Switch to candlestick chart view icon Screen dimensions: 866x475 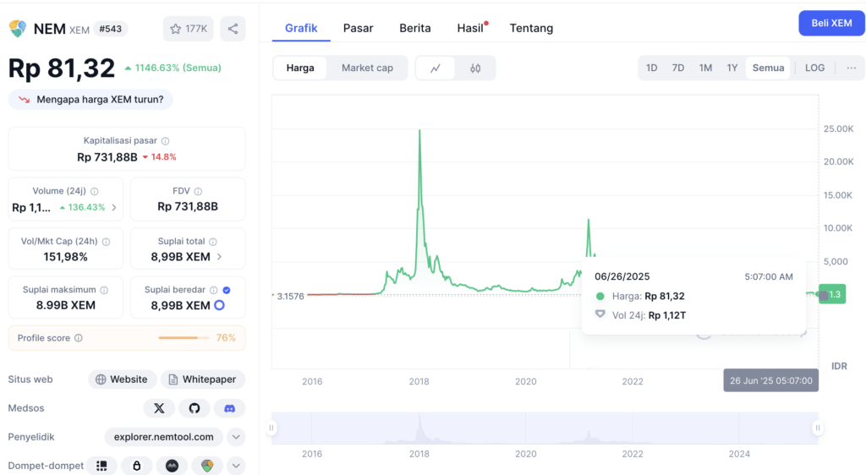click(475, 68)
